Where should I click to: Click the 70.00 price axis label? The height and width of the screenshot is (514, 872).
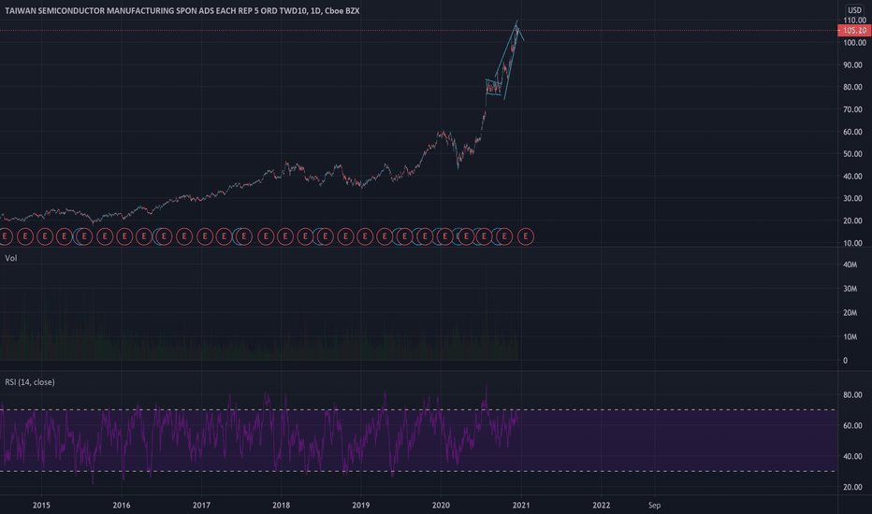coord(852,109)
